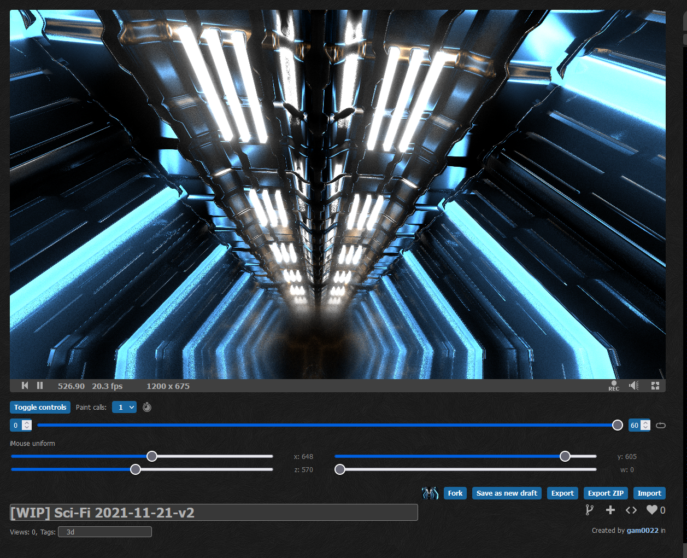Open the Paint calls dropdown
Image resolution: width=687 pixels, height=558 pixels.
(x=124, y=407)
